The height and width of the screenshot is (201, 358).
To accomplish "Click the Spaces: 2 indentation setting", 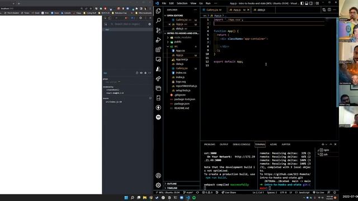I will tap(272, 193).
